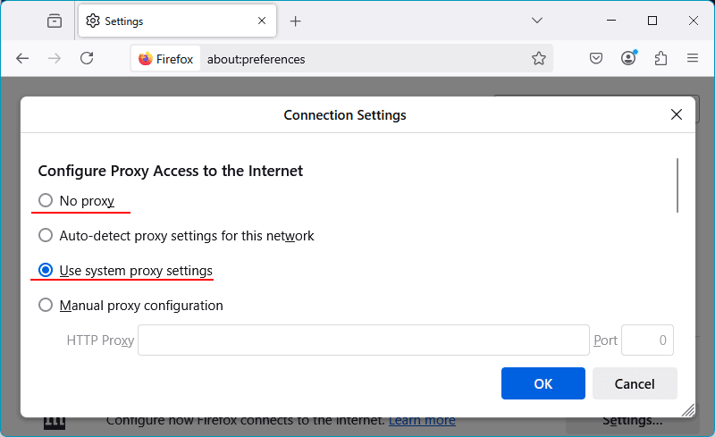
Task: Open the Extensions puzzle icon
Action: (661, 59)
